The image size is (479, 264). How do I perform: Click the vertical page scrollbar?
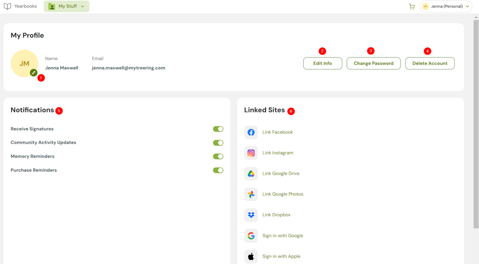[x=476, y=123]
